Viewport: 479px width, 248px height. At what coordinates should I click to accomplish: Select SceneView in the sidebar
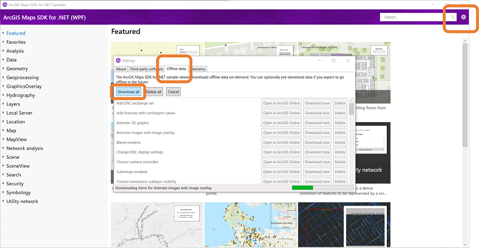pyautogui.click(x=18, y=166)
